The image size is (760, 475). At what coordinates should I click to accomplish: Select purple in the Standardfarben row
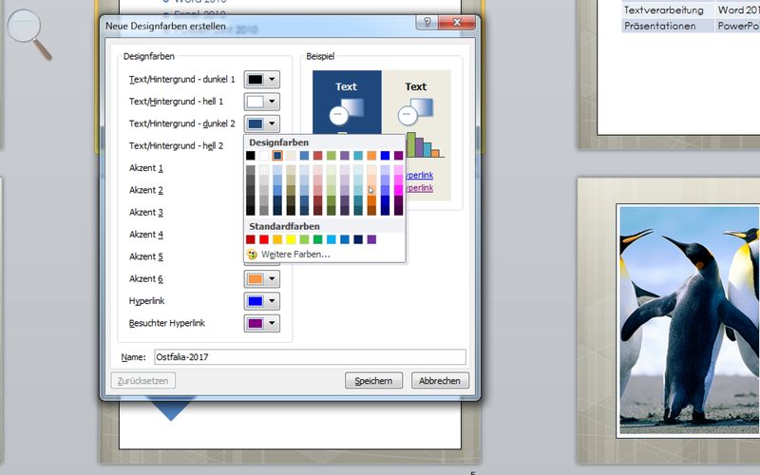(x=371, y=239)
